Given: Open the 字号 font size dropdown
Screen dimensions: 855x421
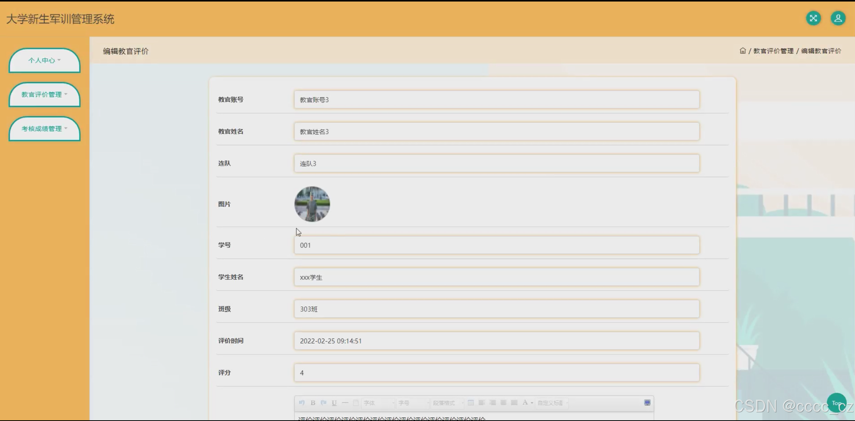Looking at the screenshot, I should coord(413,403).
